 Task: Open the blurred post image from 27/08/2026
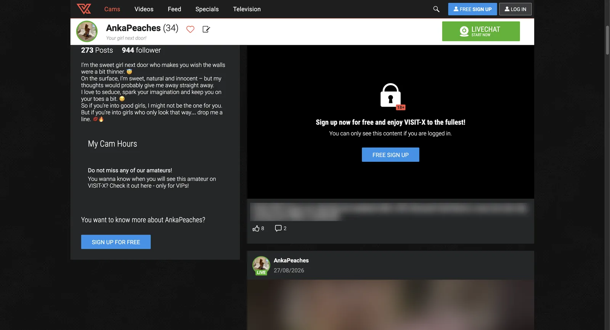pos(390,305)
